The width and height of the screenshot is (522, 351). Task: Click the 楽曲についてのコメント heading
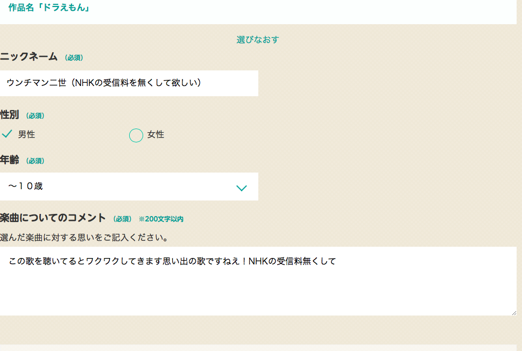click(x=53, y=218)
